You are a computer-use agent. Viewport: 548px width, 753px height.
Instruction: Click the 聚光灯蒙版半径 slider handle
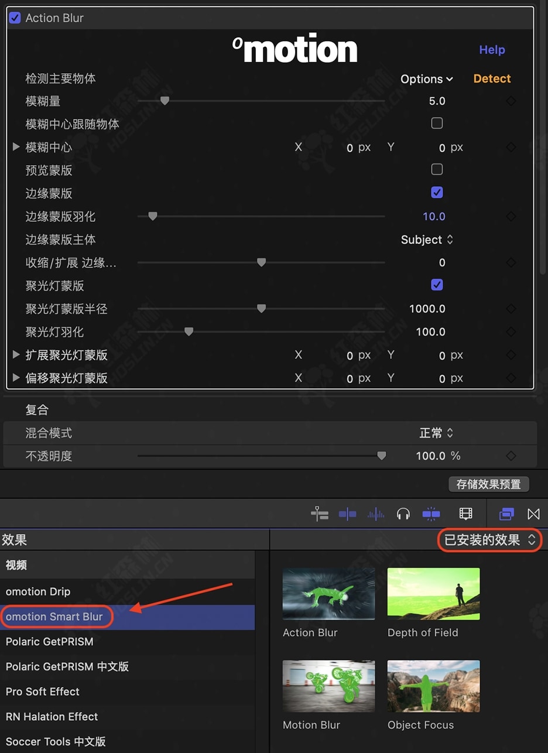click(261, 309)
